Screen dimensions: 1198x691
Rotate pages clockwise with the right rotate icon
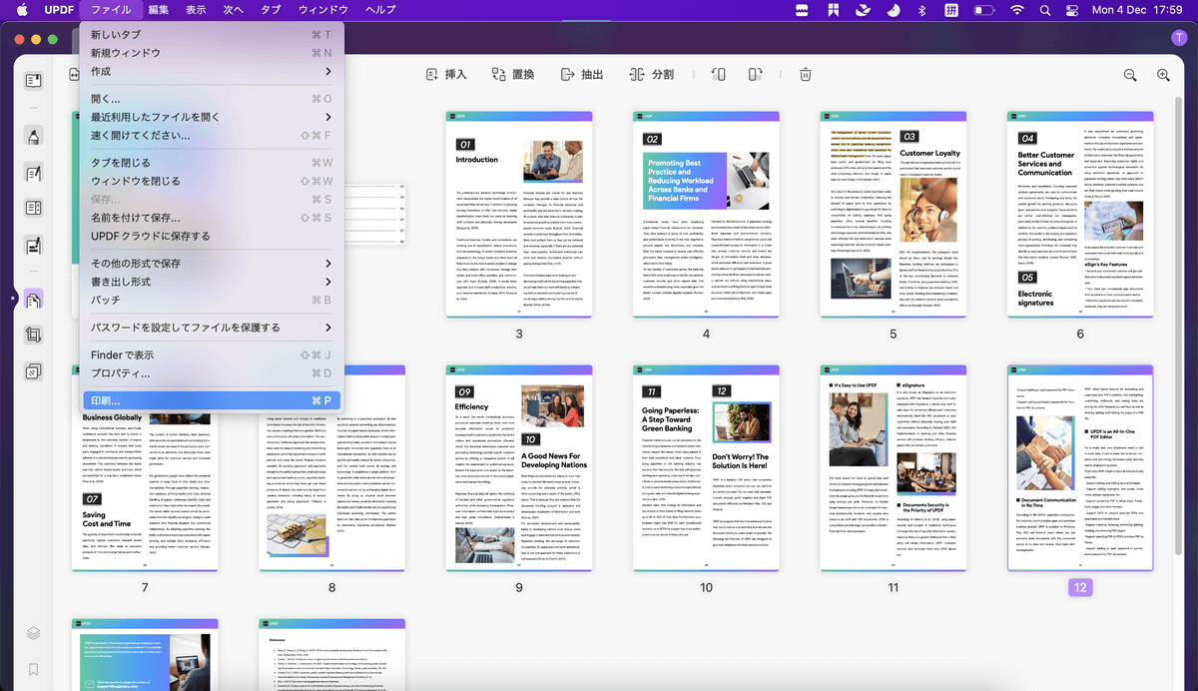[x=756, y=75]
